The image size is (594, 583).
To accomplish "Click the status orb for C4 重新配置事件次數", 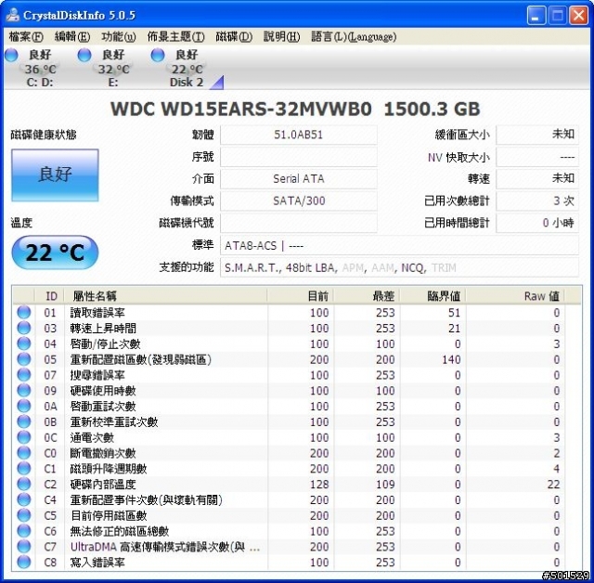I will 23,499.
